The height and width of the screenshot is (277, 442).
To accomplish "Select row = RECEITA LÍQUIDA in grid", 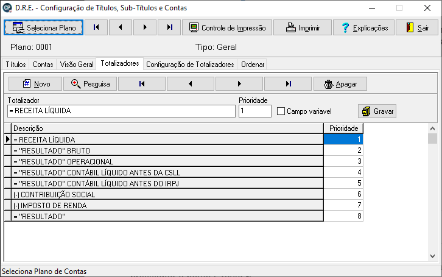I will point(167,139).
